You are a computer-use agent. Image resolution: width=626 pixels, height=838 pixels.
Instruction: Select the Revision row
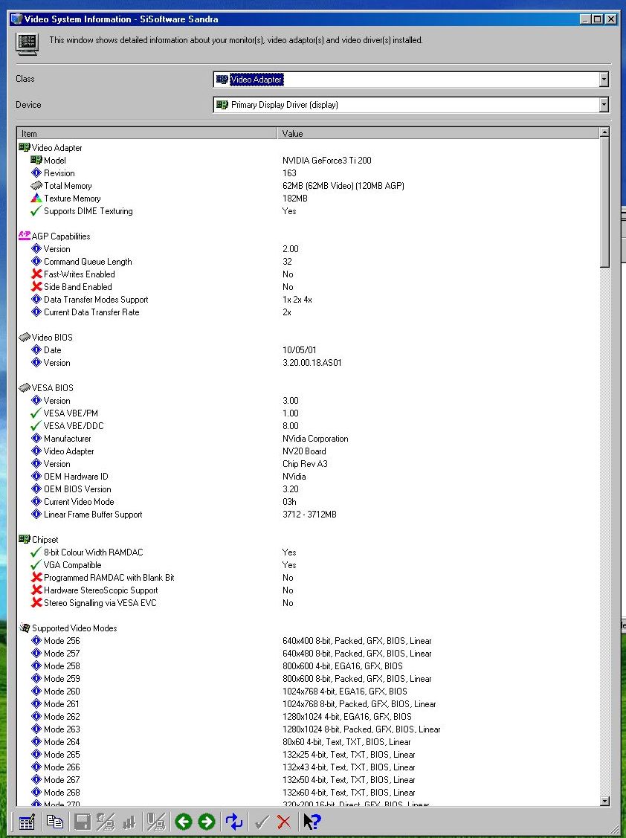click(309, 173)
